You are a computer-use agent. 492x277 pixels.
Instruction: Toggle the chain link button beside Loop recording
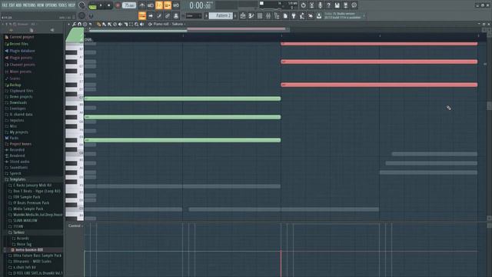[176, 5]
